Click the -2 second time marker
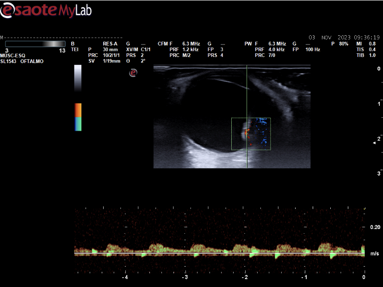Screen dimensions: 383x287 pos(245,277)
